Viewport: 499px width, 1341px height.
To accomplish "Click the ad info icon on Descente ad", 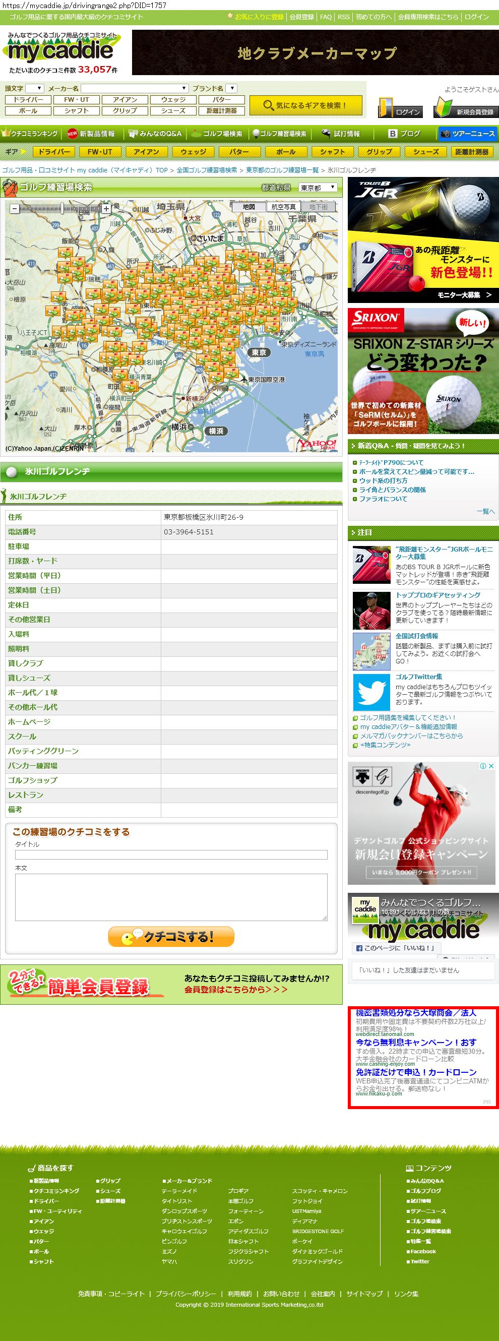I will coord(483,766).
